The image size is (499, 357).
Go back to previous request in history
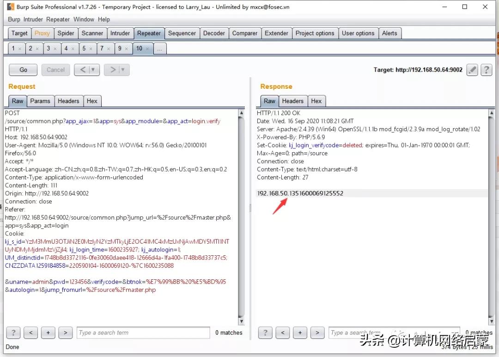tap(82, 70)
